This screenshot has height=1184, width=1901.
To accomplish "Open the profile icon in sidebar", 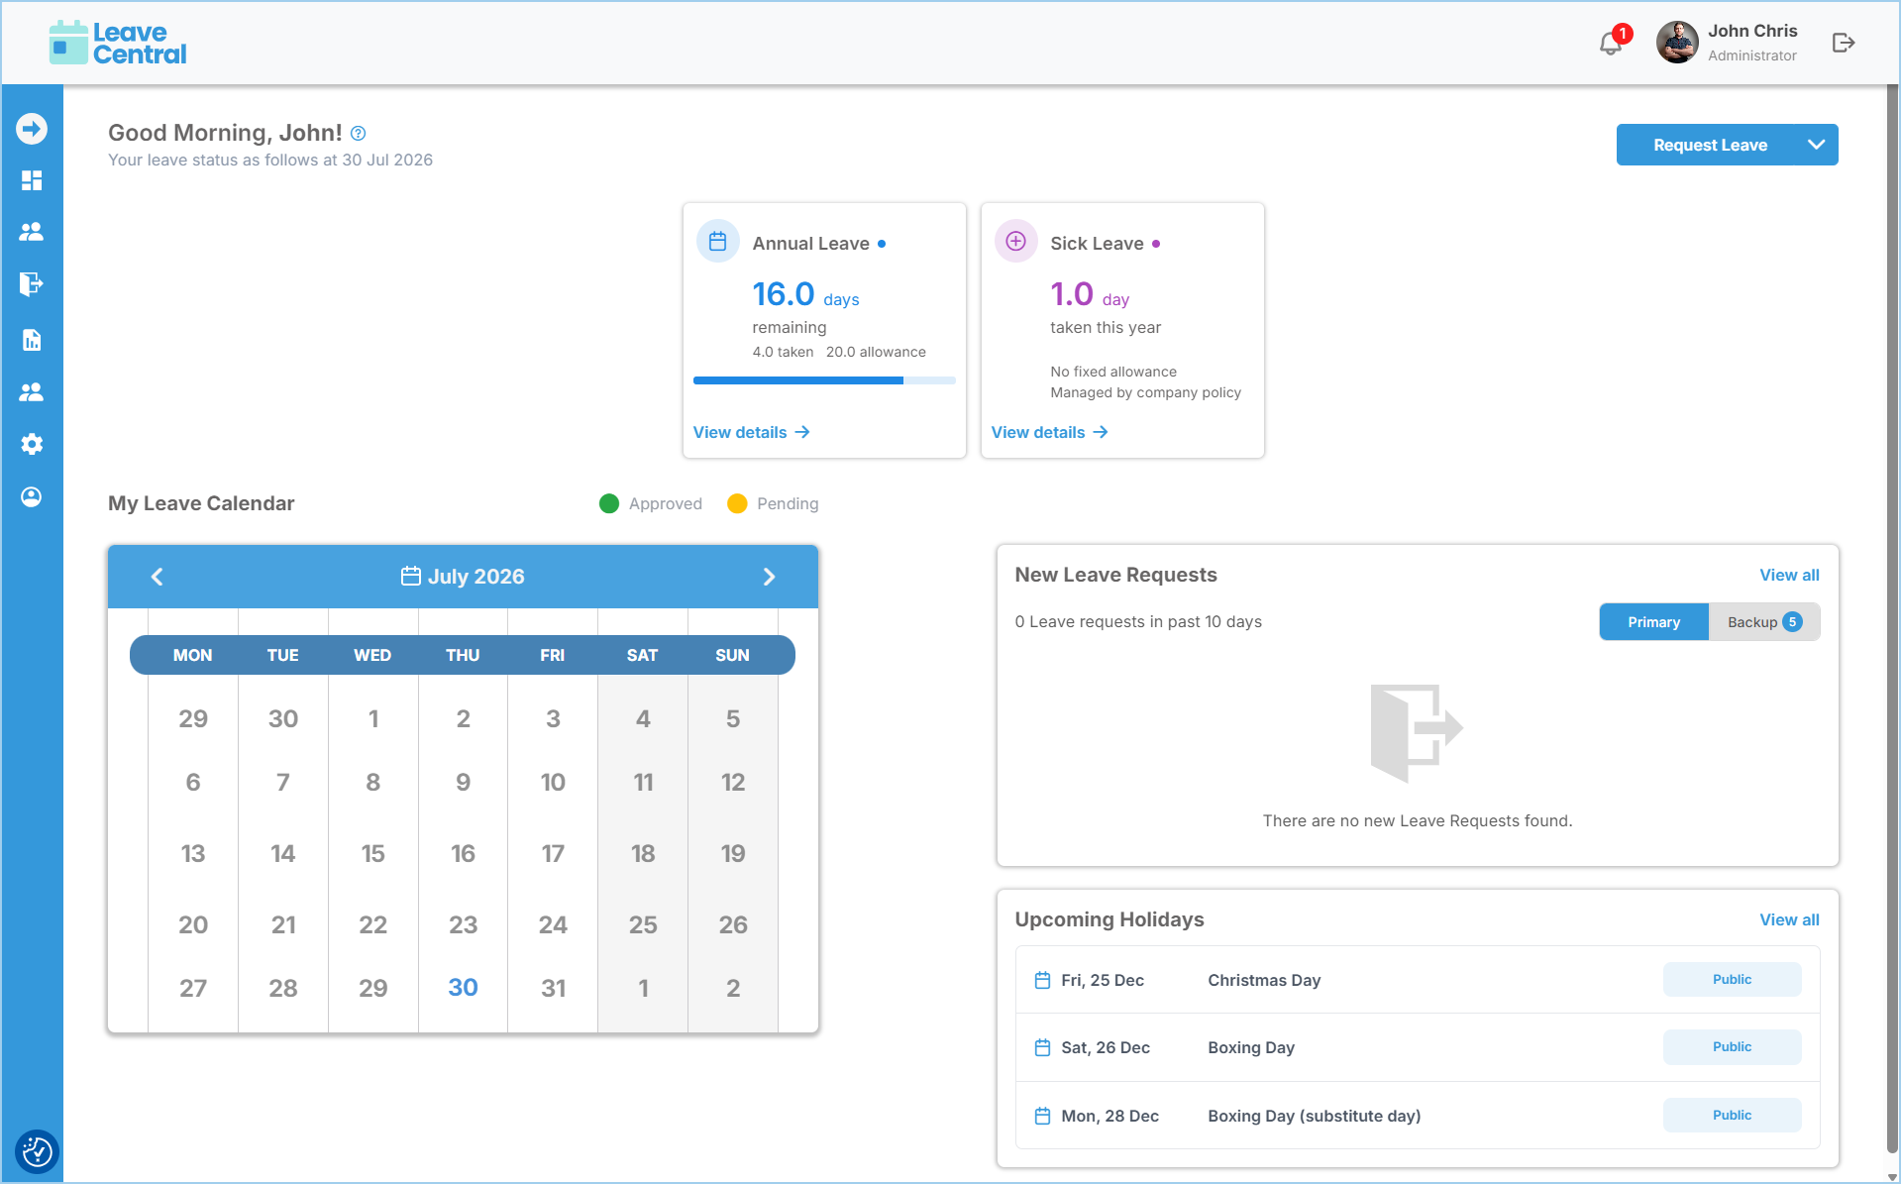I will tap(32, 496).
